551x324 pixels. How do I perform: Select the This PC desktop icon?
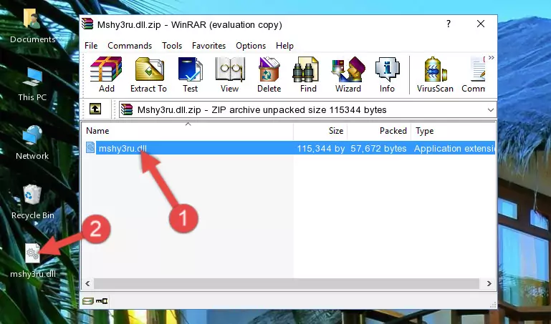tap(32, 84)
